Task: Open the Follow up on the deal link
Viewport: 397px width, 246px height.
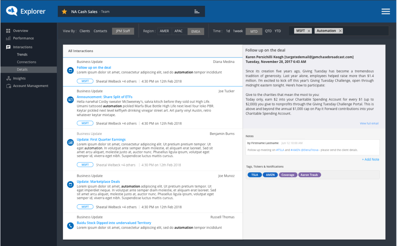Action: tap(94, 68)
